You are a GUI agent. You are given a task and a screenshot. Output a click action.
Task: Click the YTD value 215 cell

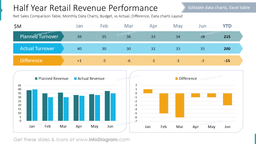[x=227, y=36]
